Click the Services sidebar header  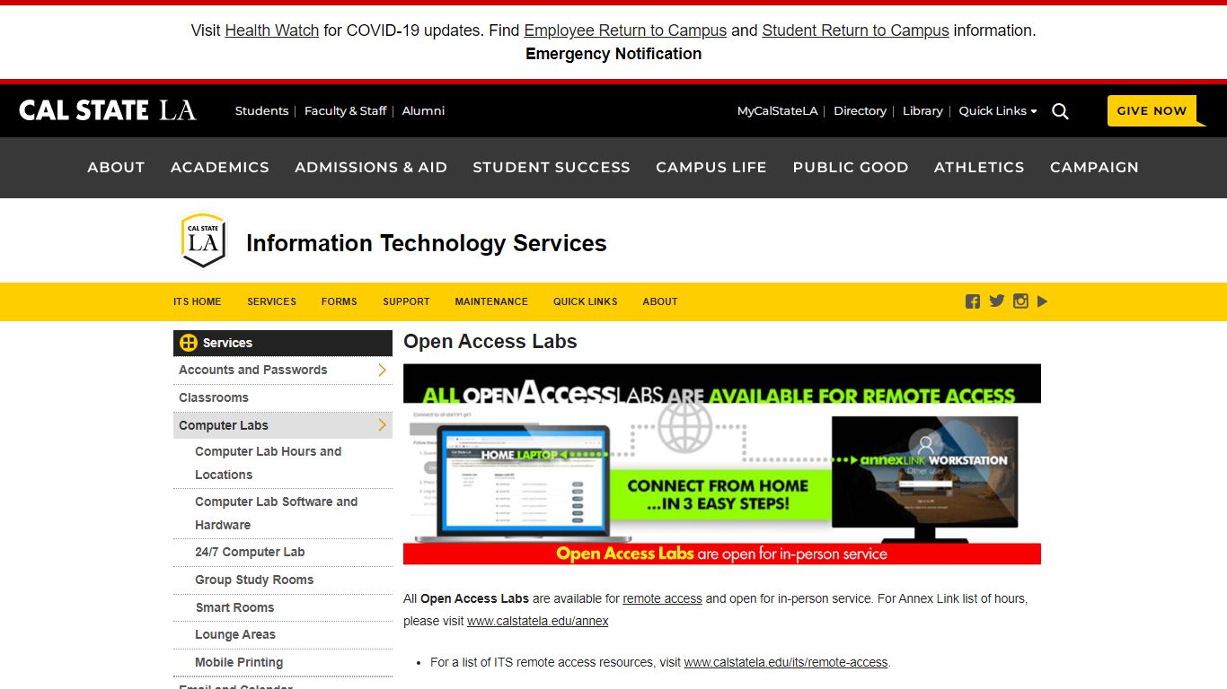click(x=283, y=343)
